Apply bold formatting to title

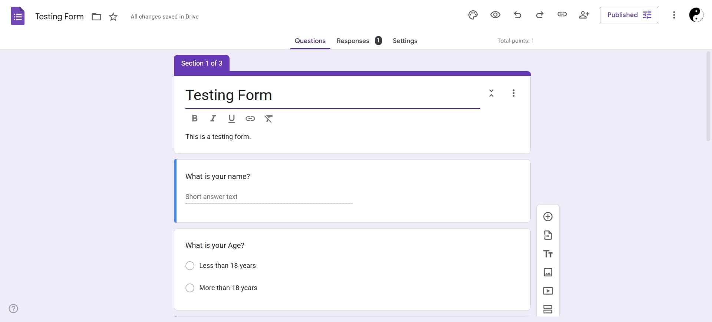[194, 118]
